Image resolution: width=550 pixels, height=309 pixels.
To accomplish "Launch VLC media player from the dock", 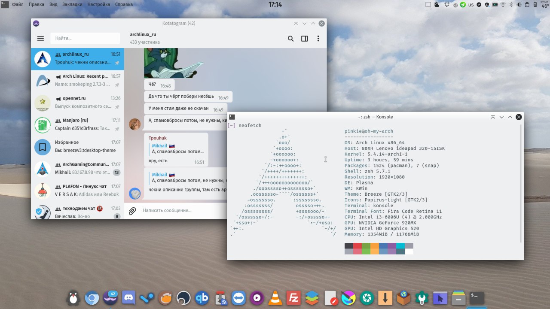I will click(x=275, y=297).
